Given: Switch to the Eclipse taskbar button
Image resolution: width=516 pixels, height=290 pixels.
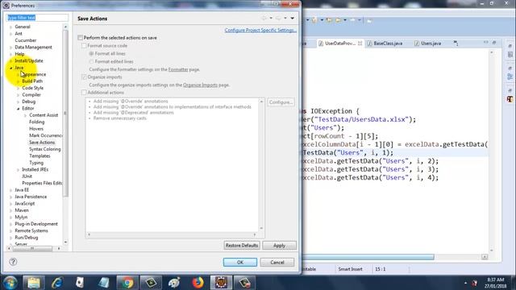Looking at the screenshot, I should pyautogui.click(x=221, y=283).
